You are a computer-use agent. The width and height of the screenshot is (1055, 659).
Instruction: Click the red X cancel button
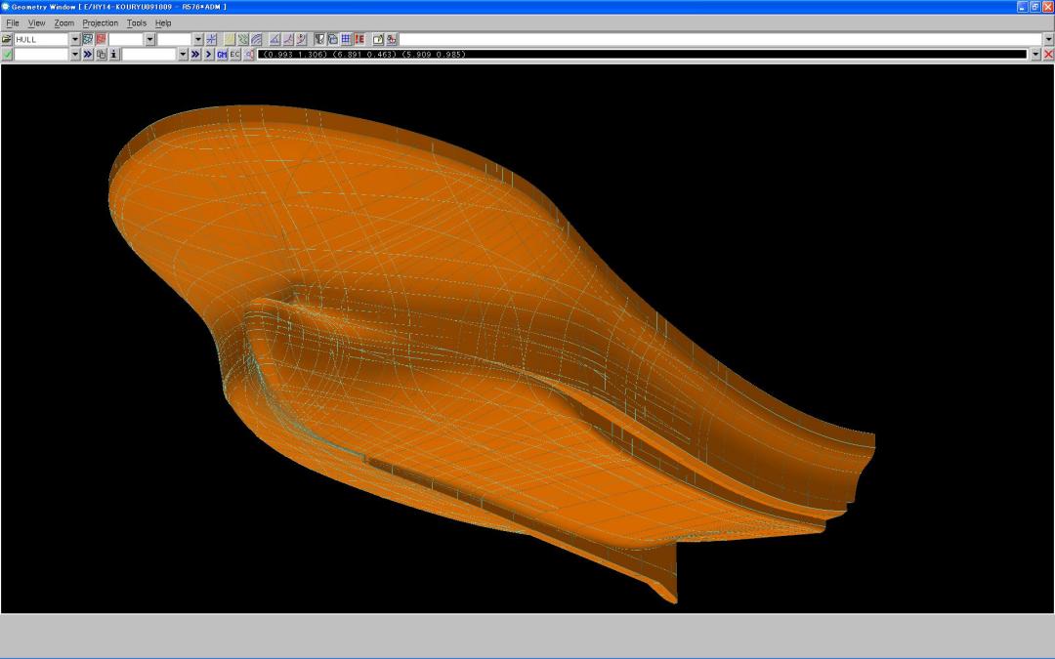point(1048,55)
